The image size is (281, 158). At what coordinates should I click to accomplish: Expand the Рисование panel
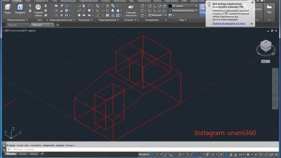[85, 20]
